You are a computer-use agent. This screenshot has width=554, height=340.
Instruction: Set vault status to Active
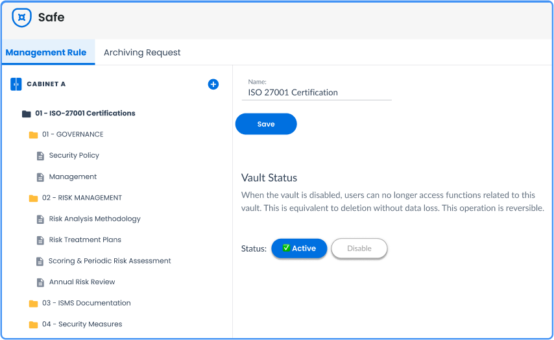point(299,248)
